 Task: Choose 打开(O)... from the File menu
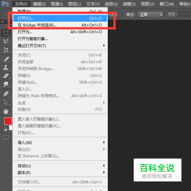click(60, 18)
